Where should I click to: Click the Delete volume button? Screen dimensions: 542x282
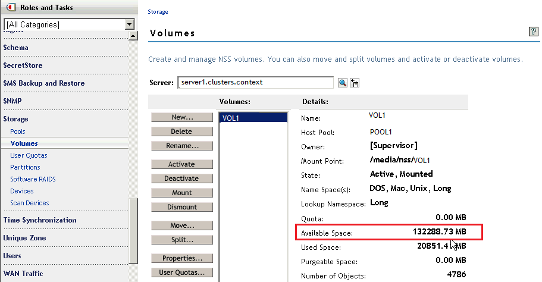coord(181,131)
